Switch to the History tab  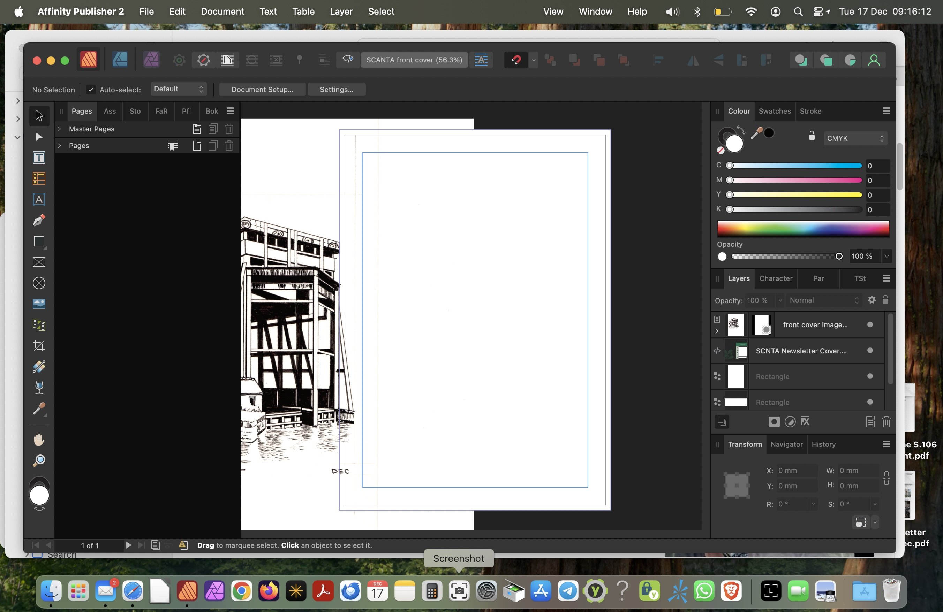(823, 444)
